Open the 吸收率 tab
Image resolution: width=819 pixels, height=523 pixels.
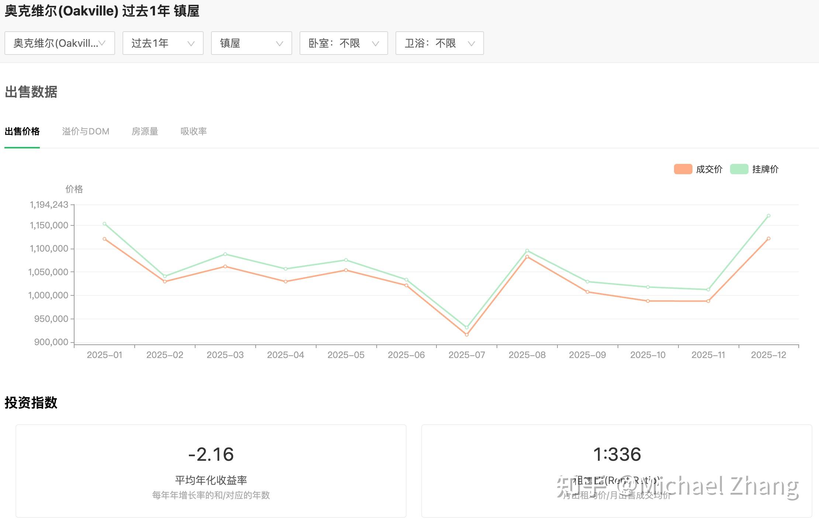click(x=193, y=131)
